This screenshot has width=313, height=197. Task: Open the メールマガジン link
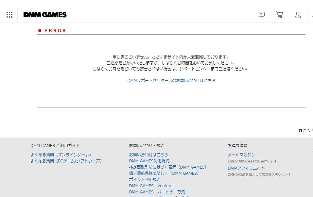point(242,155)
